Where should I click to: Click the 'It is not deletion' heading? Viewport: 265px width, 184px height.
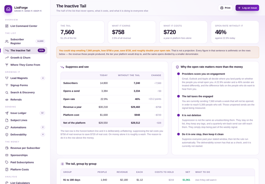(x=191, y=115)
